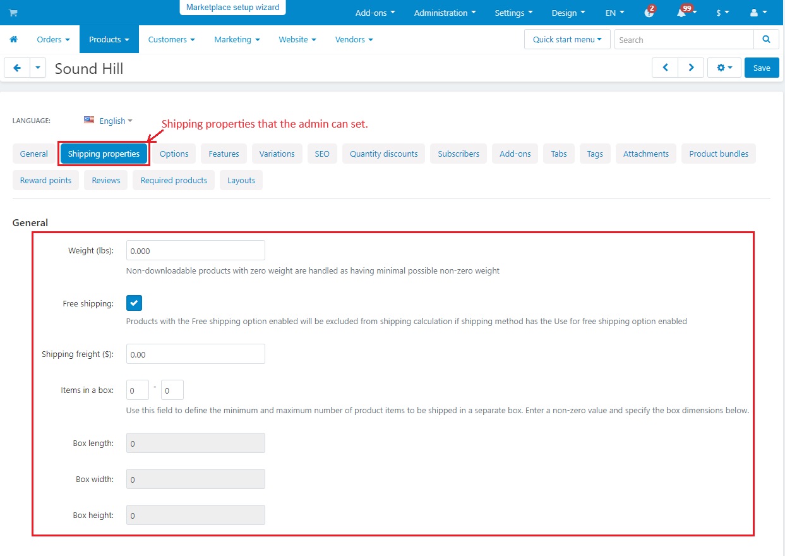Click the minimum Items in a box field
The image size is (785, 556).
point(138,390)
